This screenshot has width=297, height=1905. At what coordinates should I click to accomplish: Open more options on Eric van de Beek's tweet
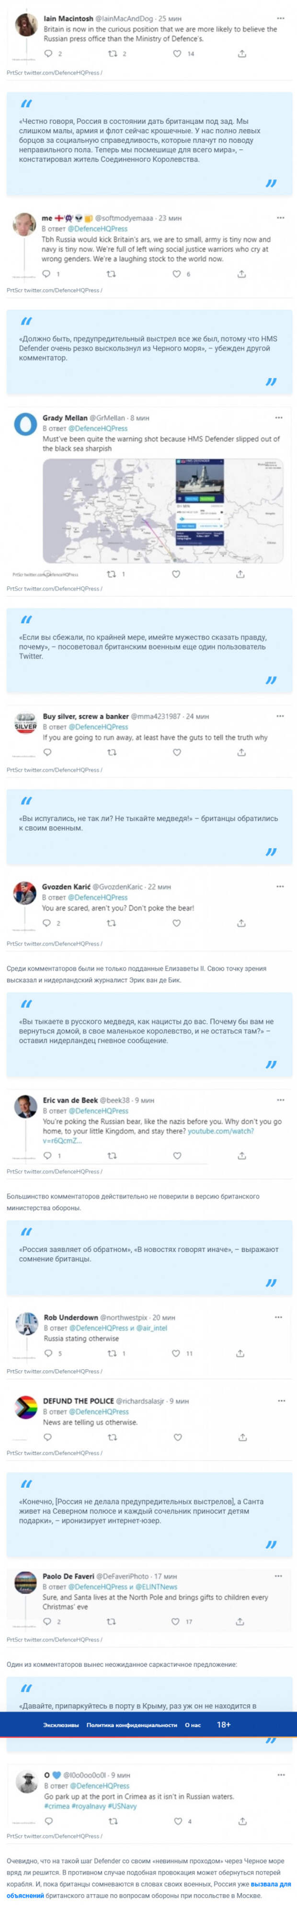(x=280, y=1100)
